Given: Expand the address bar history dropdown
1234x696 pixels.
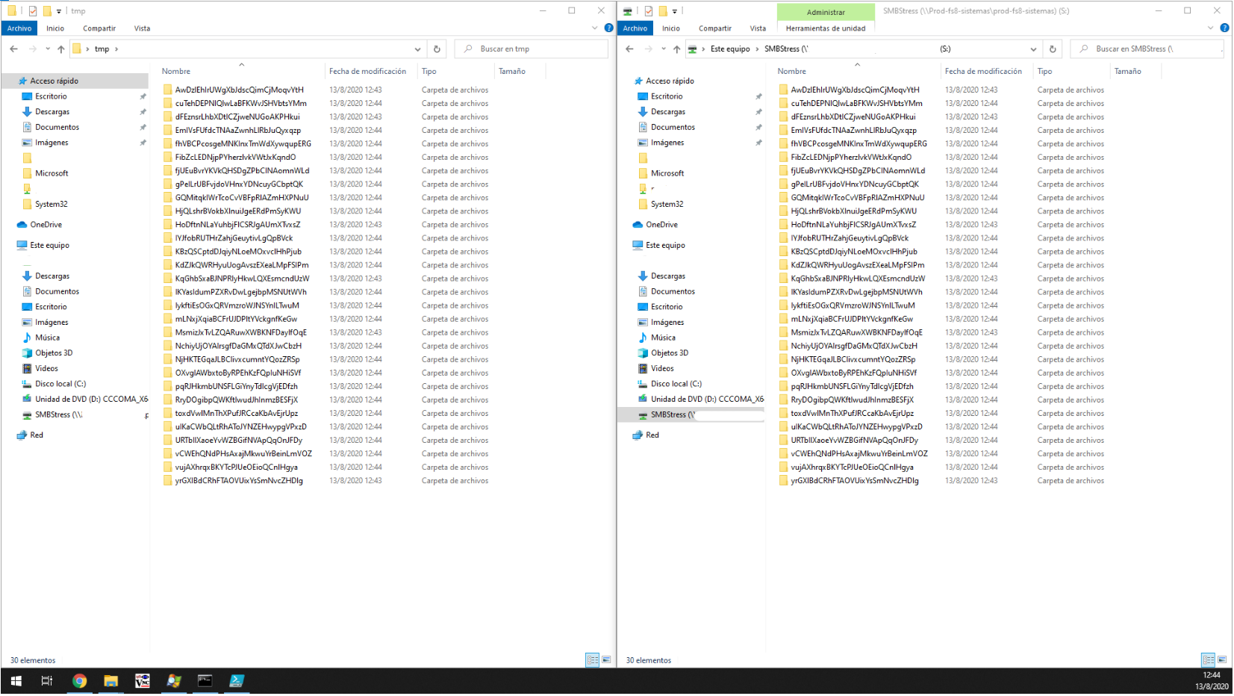Looking at the screenshot, I should 418,49.
